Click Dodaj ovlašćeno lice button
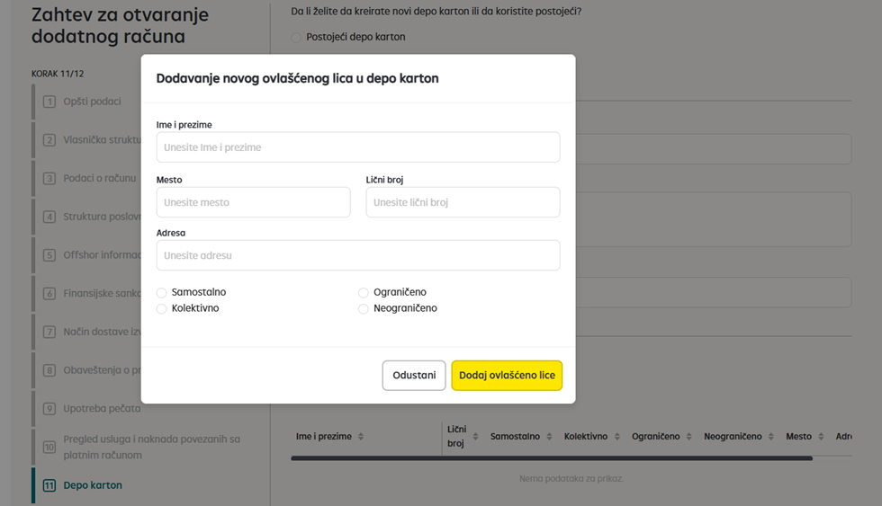 pyautogui.click(x=507, y=375)
